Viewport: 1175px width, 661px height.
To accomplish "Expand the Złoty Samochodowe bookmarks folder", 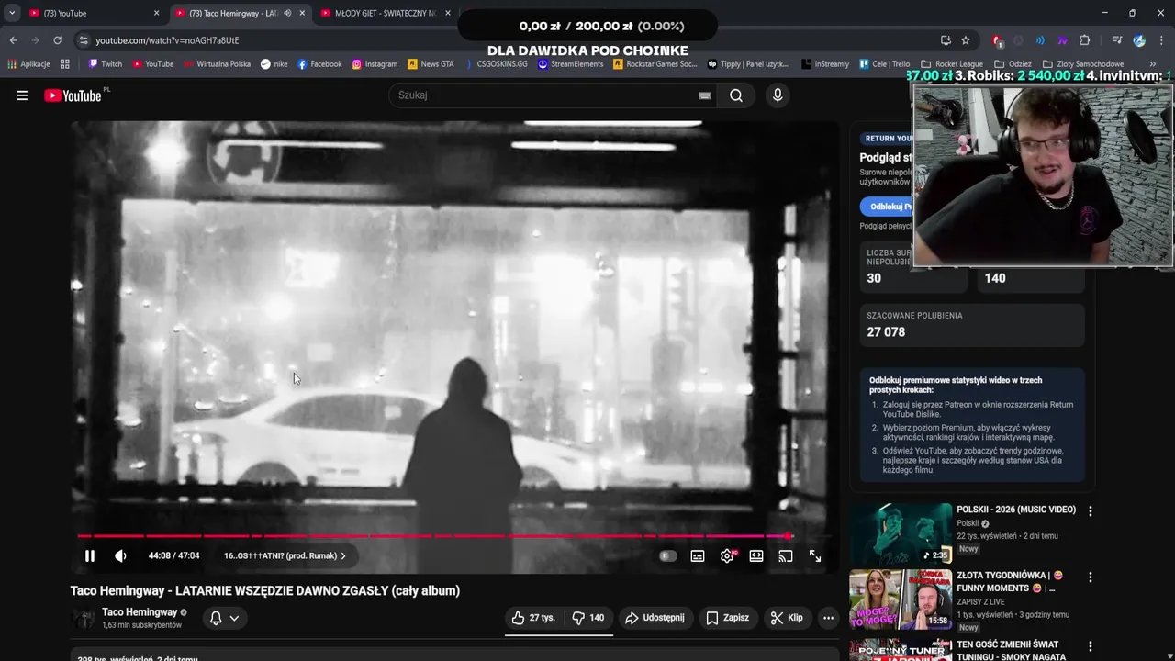I will click(1083, 64).
